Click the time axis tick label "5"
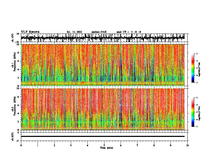The height and width of the screenshot is (163, 211). tap(104, 145)
